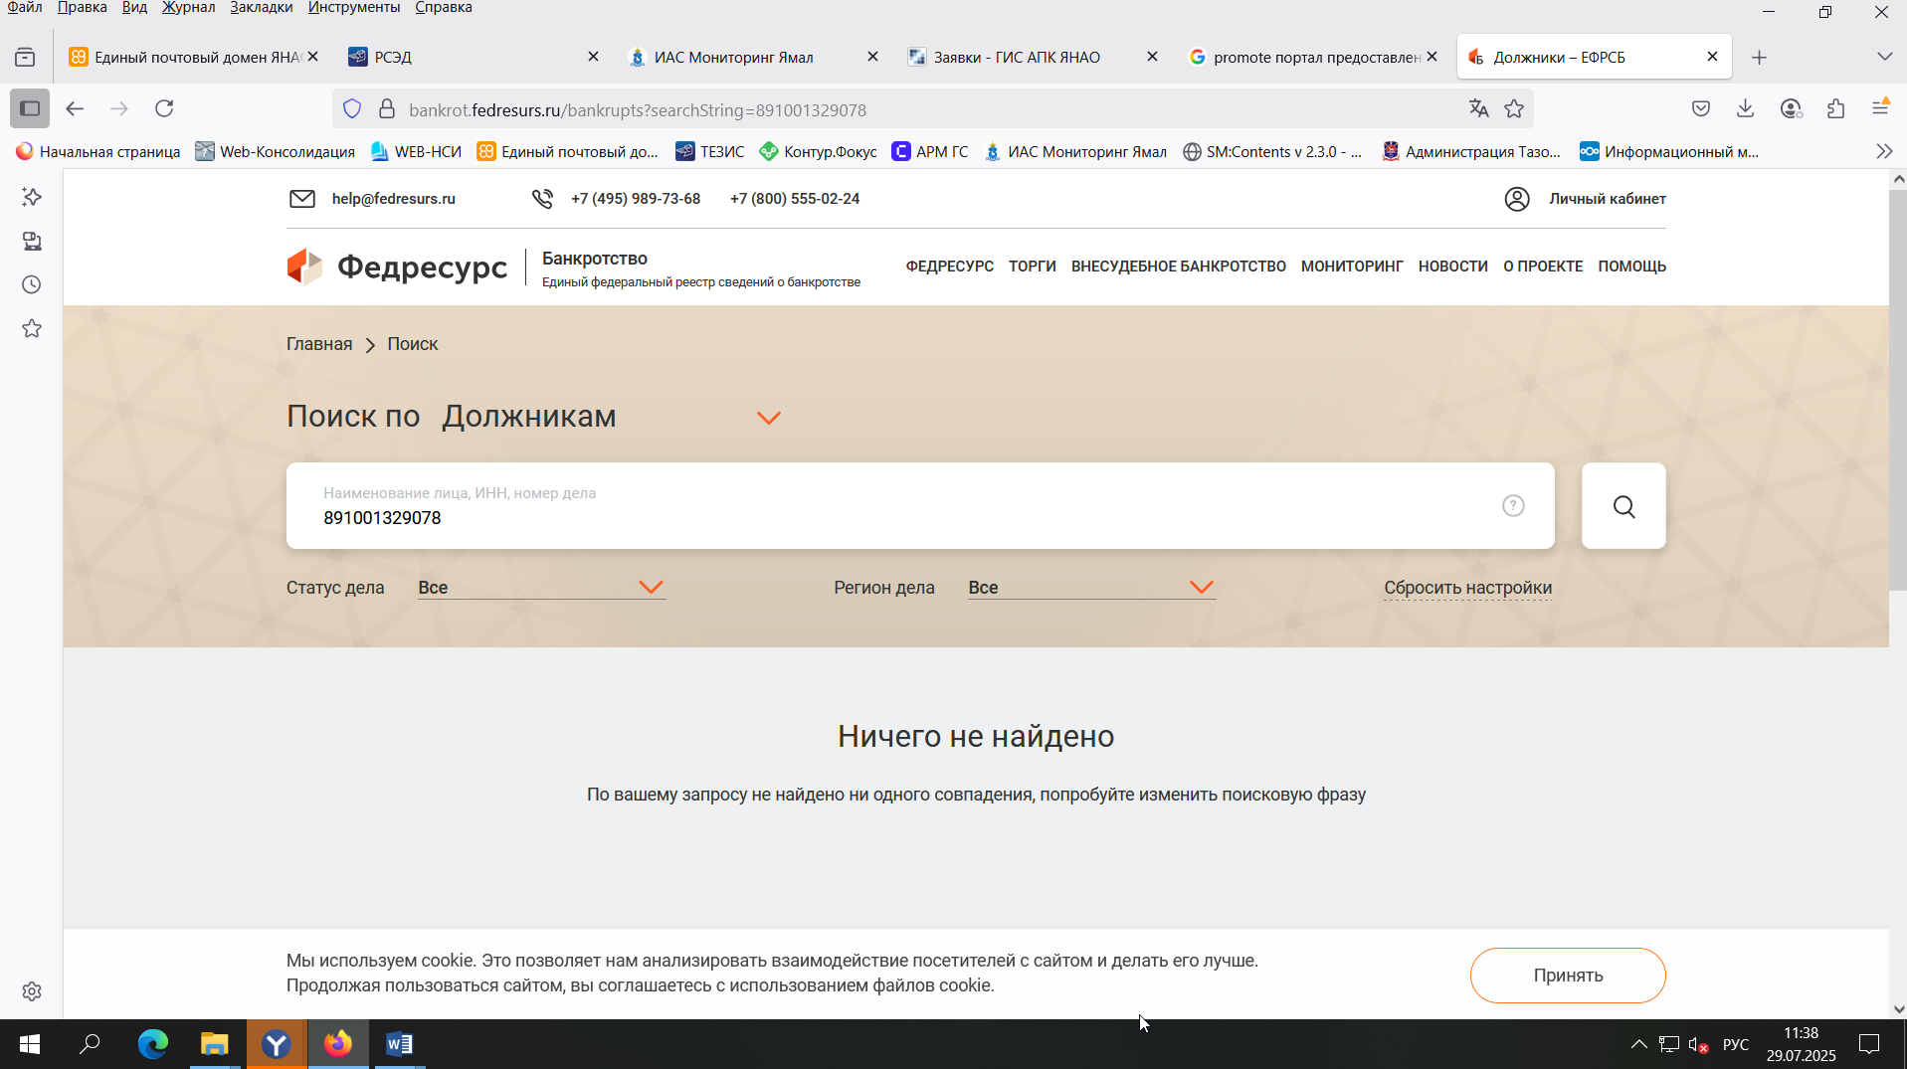Image resolution: width=1907 pixels, height=1069 pixels.
Task: Click the magnifier search button
Action: pyautogui.click(x=1623, y=506)
